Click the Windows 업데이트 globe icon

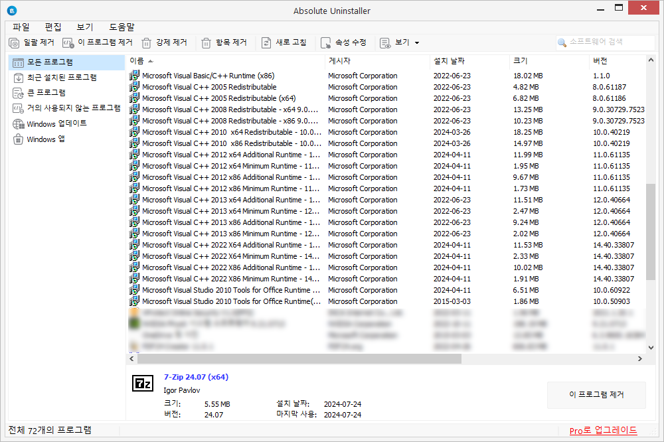pos(18,124)
